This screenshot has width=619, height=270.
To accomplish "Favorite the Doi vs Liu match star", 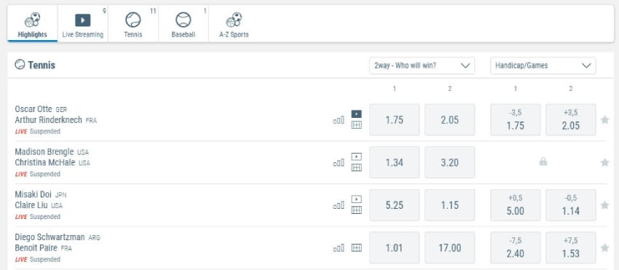I will coord(604,205).
